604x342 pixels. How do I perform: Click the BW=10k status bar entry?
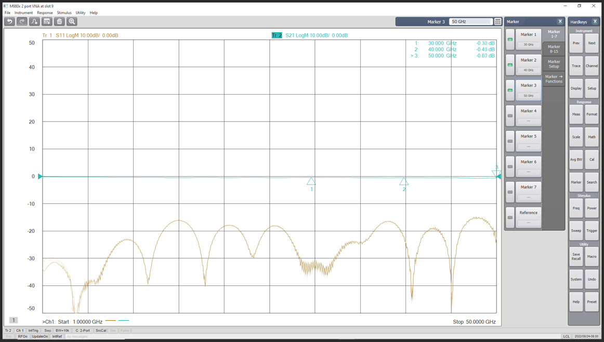tap(62, 331)
